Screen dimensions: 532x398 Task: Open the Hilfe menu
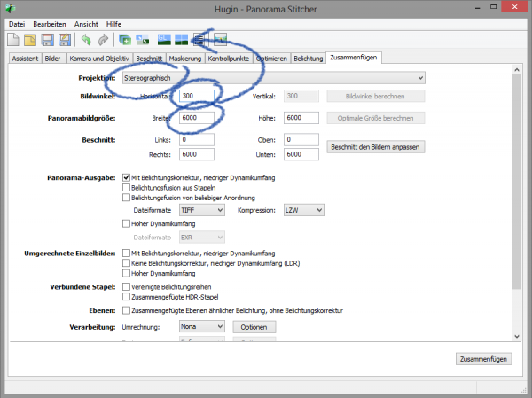113,24
